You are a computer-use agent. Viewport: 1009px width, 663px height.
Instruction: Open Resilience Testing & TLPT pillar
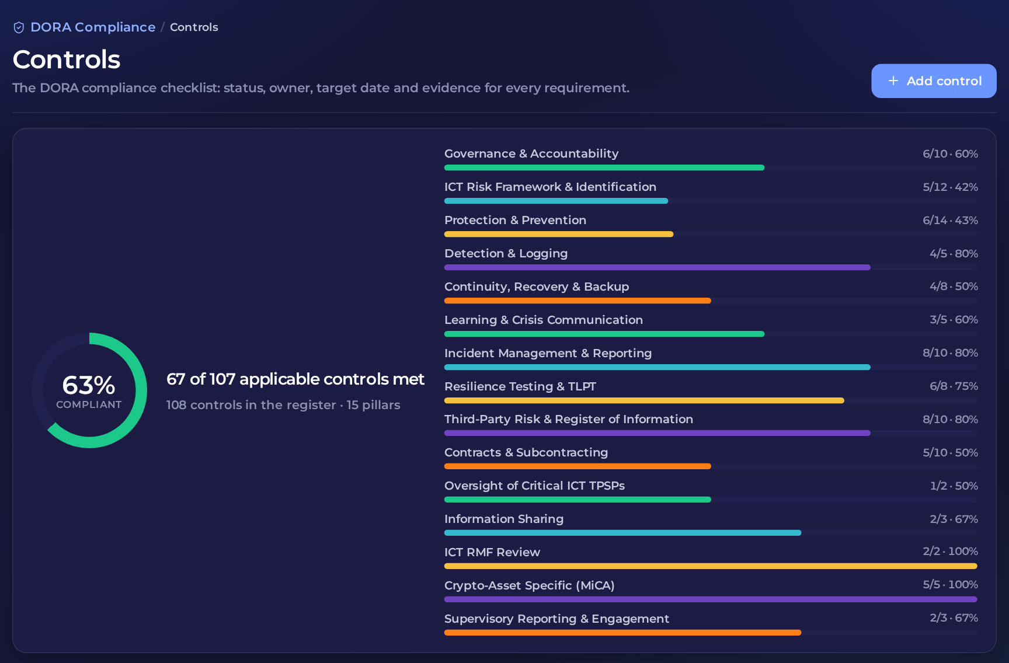[520, 386]
